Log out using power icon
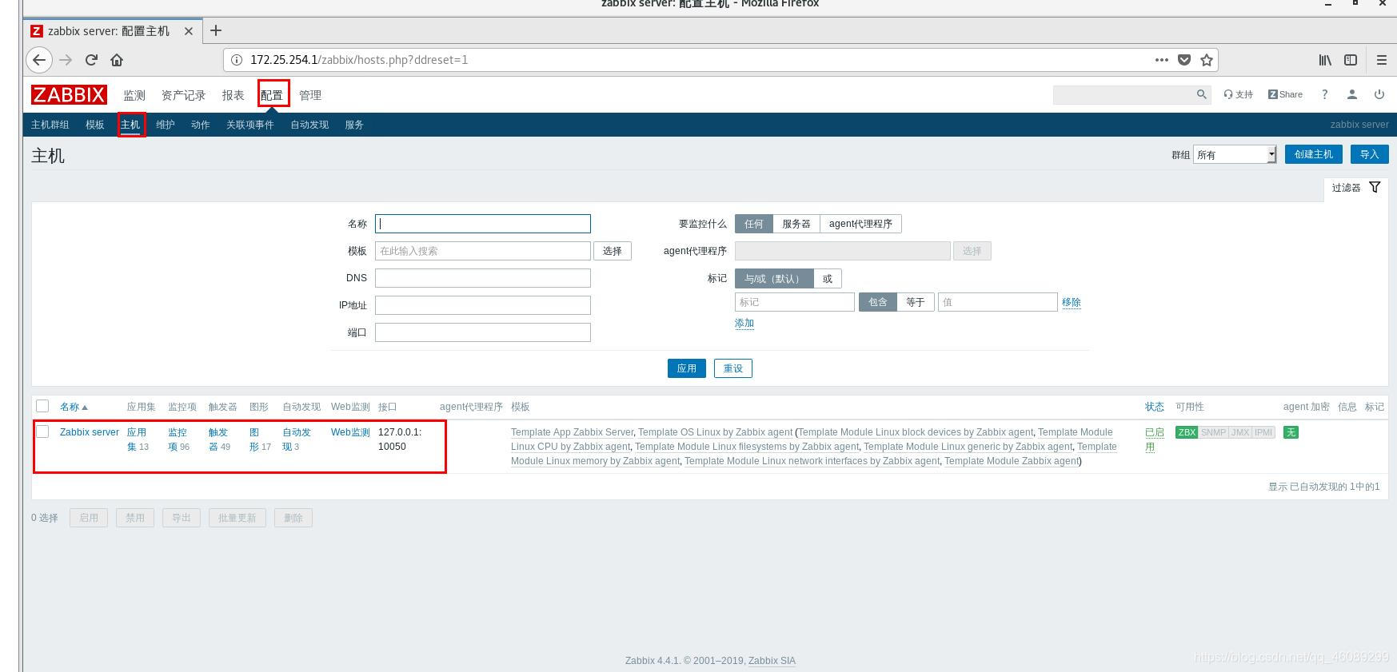This screenshot has height=672, width=1397. (1379, 94)
